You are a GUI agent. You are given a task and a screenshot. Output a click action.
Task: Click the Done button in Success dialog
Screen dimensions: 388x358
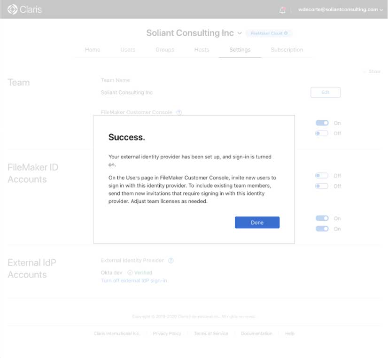click(x=257, y=222)
